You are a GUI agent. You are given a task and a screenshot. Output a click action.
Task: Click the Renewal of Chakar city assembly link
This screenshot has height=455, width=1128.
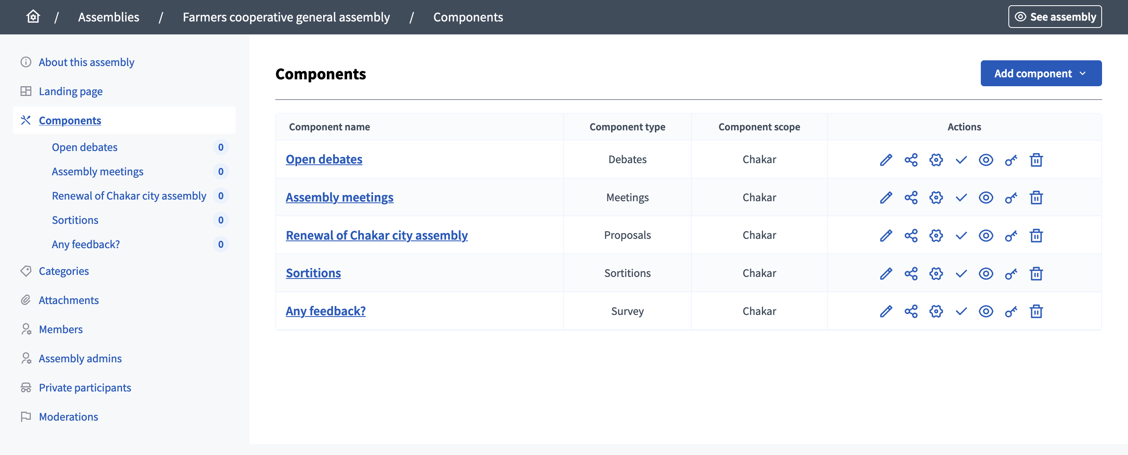tap(377, 234)
